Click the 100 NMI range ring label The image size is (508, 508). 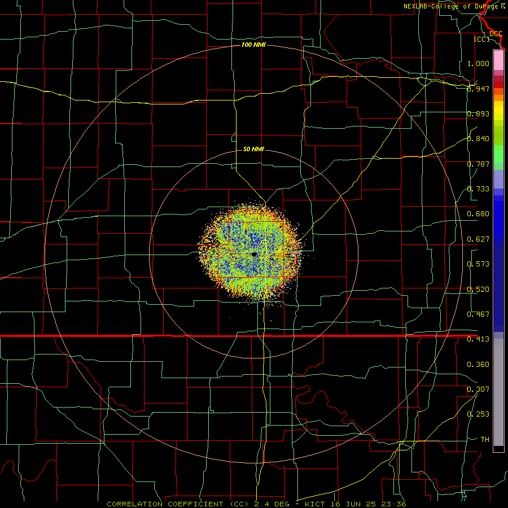point(253,45)
